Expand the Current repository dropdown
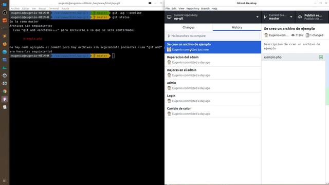329x185 pixels. (257, 17)
